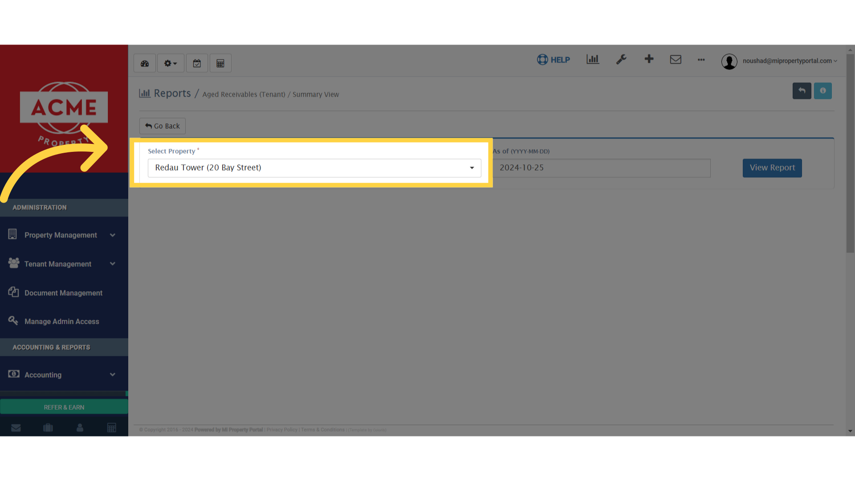Viewport: 855px width, 481px height.
Task: Click the Go Back button
Action: pyautogui.click(x=163, y=126)
